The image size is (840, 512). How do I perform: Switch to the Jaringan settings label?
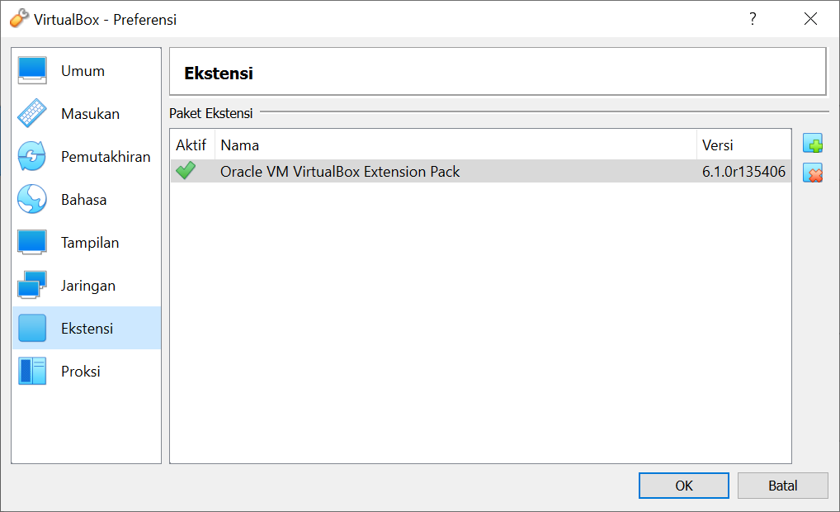pyautogui.click(x=88, y=286)
